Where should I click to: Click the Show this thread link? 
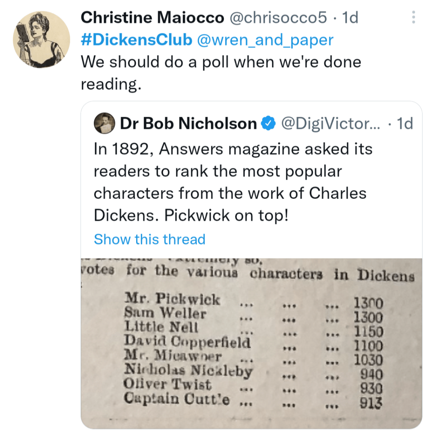(149, 239)
